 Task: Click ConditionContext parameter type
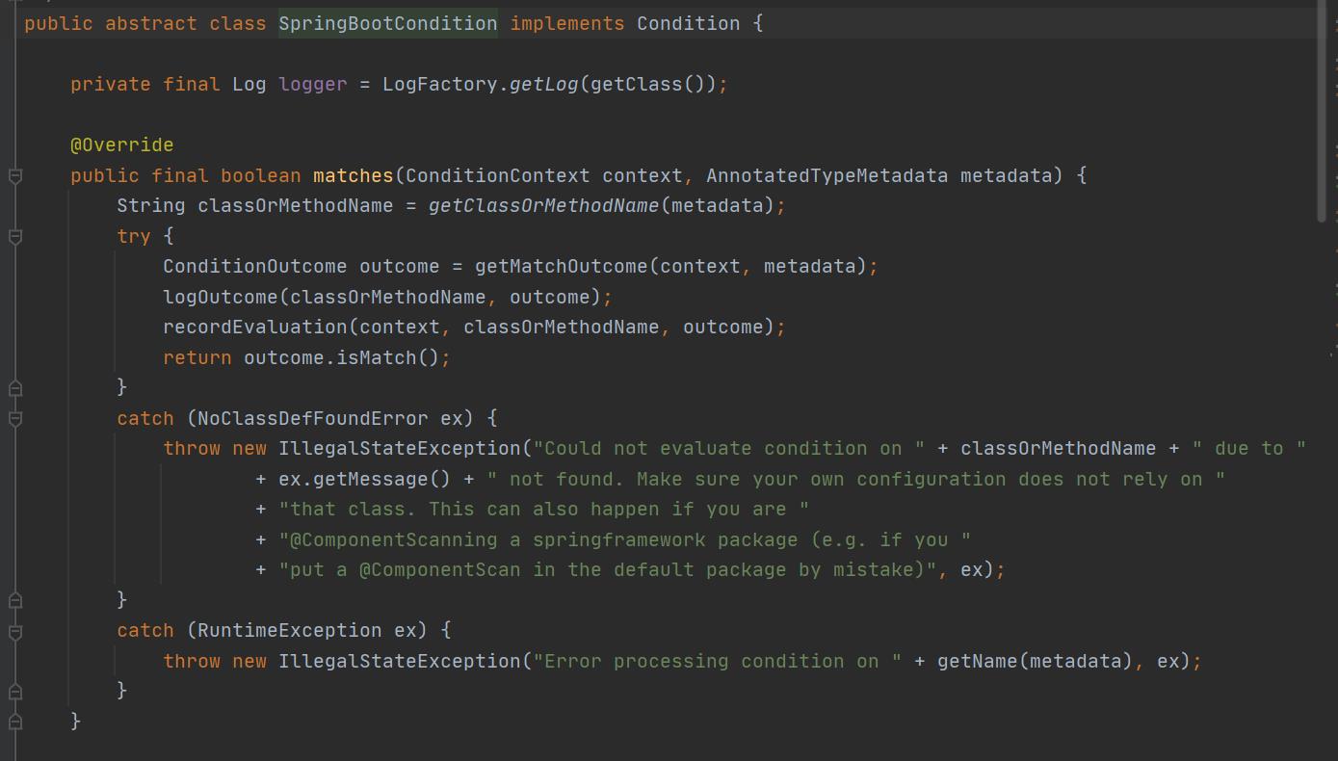coord(498,175)
